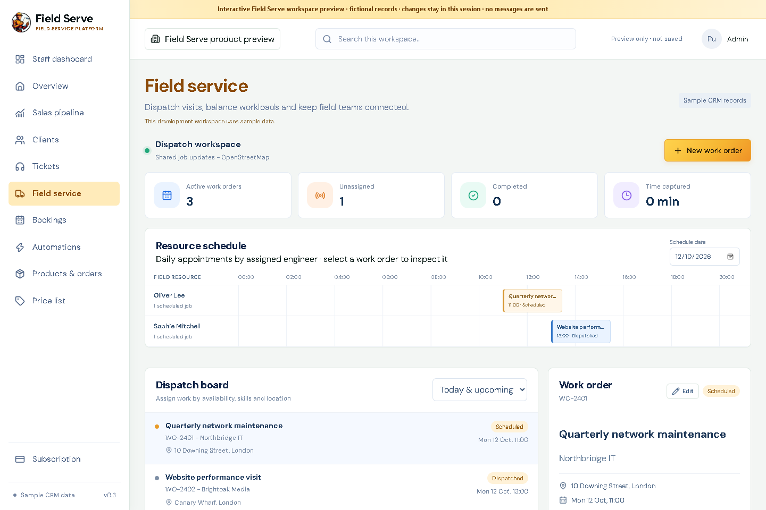Click the Products & orders box icon

coord(20,274)
